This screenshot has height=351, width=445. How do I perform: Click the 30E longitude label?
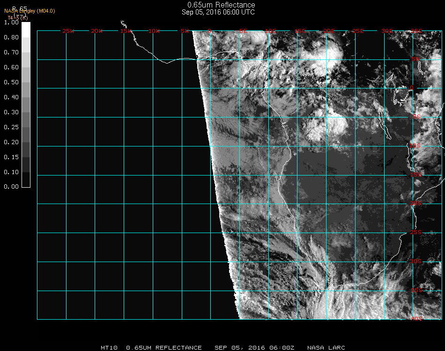tap(387, 31)
